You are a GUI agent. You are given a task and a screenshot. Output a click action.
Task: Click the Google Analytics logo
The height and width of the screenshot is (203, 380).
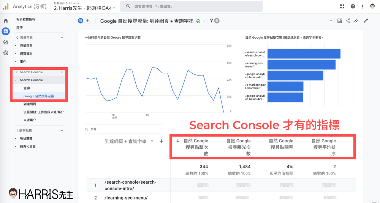(6, 6)
